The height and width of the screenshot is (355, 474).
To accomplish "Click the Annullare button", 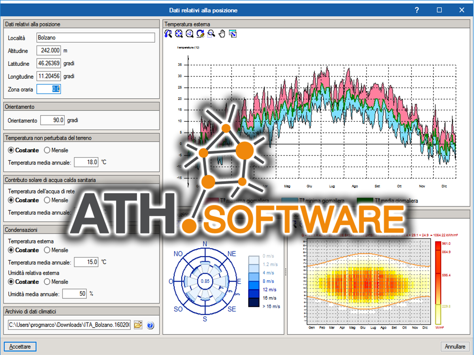I will click(455, 347).
